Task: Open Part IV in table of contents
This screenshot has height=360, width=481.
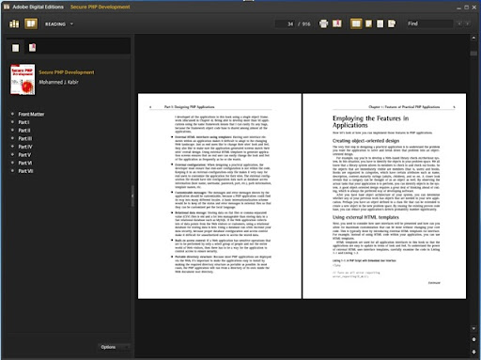Action: click(25, 147)
